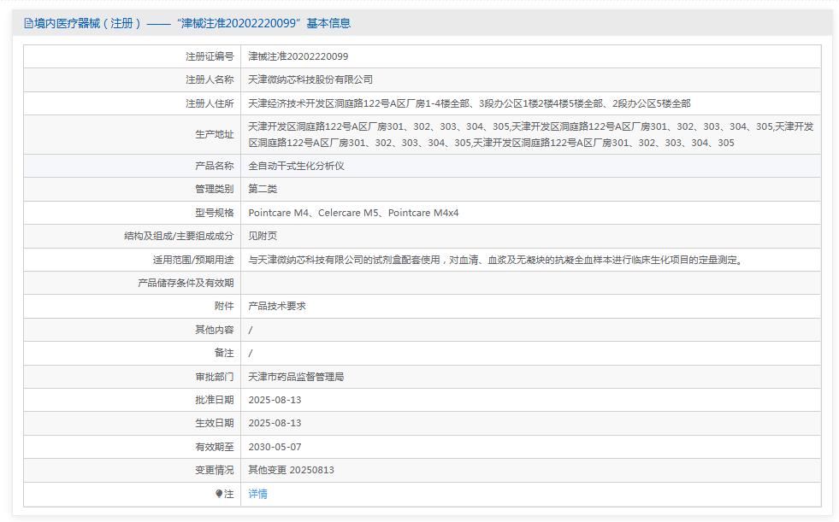Click the 有效期至 value 2030-05-07
The image size is (839, 522).
coord(275,446)
